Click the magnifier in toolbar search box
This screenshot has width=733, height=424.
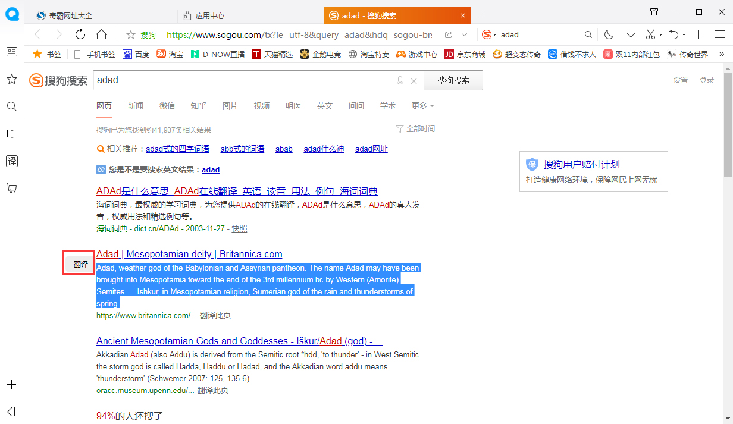(x=588, y=34)
